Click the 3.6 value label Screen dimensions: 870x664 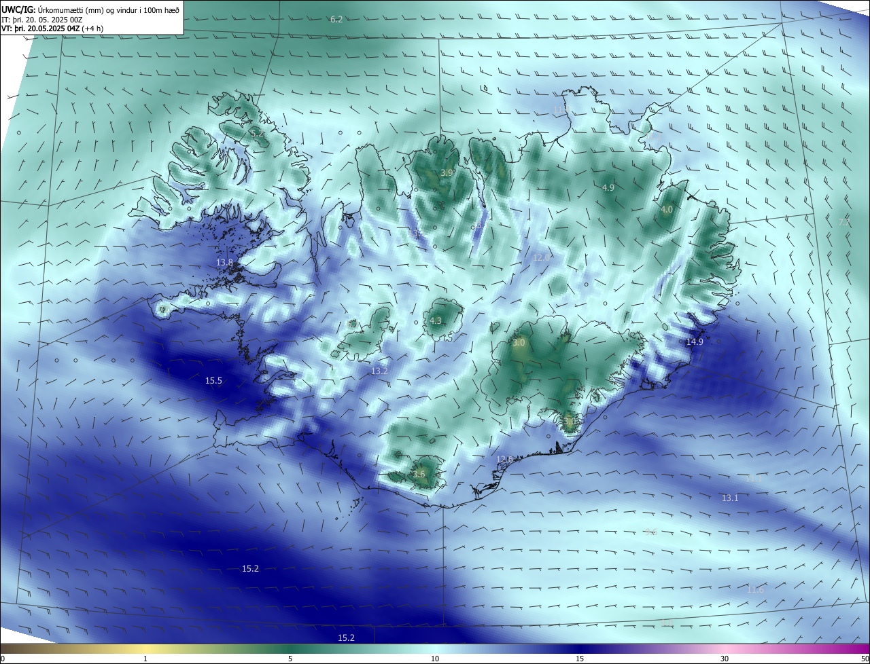coord(419,474)
